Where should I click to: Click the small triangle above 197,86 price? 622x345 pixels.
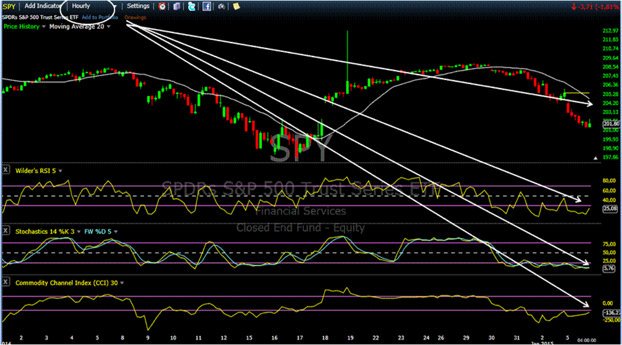coord(595,158)
